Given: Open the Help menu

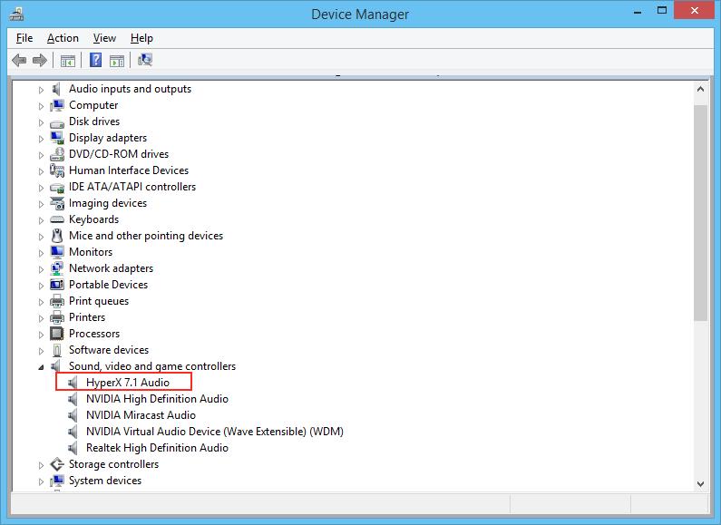Looking at the screenshot, I should click(141, 38).
